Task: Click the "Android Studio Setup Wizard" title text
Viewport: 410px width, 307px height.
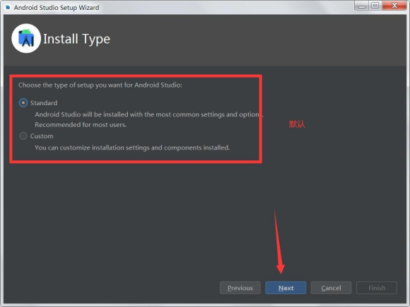Action: click(x=57, y=8)
